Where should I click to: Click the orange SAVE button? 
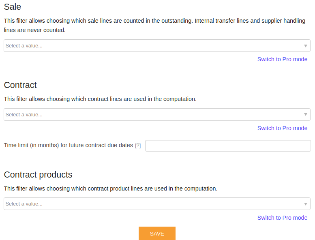click(157, 234)
